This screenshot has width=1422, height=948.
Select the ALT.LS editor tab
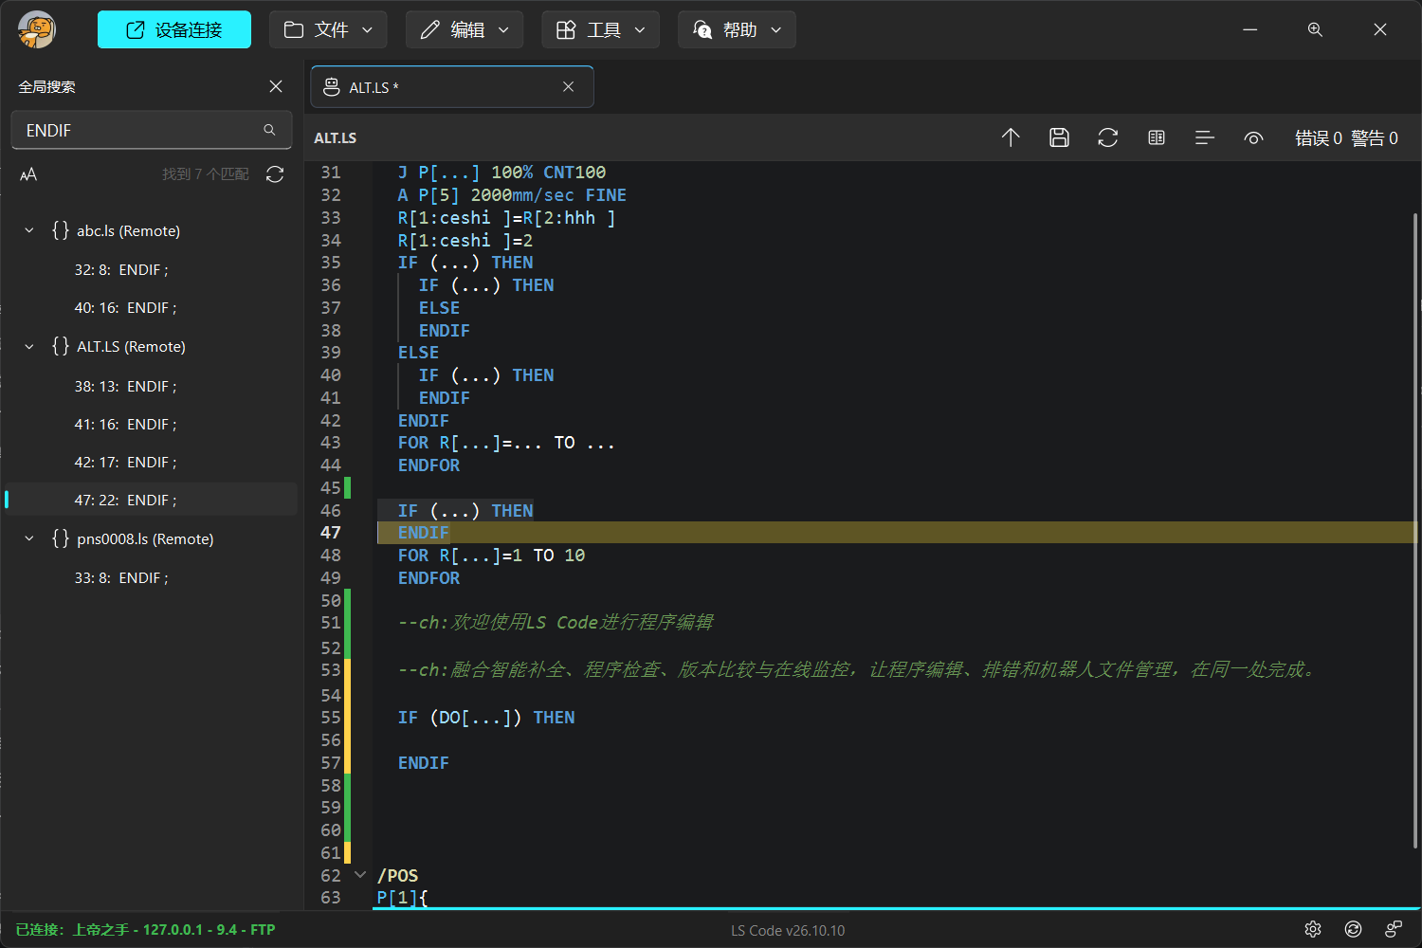pos(452,86)
